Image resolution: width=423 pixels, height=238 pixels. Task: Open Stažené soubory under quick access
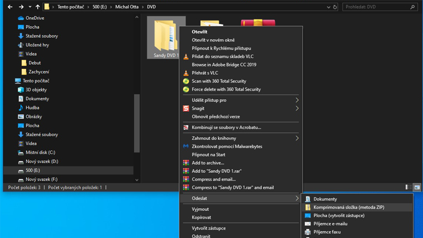(42, 36)
